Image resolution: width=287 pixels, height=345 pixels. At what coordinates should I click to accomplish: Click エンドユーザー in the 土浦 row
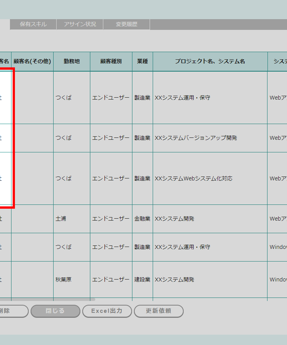click(x=111, y=219)
